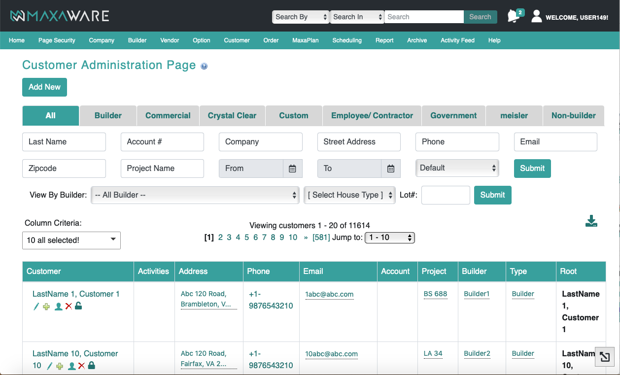Click the Zipcode filter field
620x375 pixels.
(64, 169)
